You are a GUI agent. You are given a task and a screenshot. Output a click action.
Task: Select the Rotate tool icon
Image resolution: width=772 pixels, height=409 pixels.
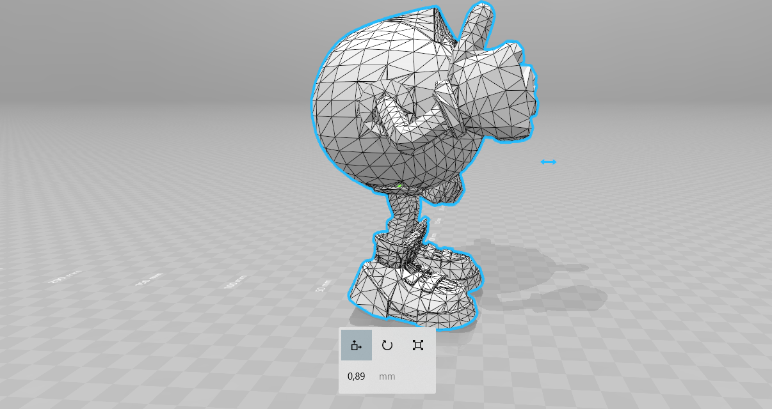click(387, 345)
